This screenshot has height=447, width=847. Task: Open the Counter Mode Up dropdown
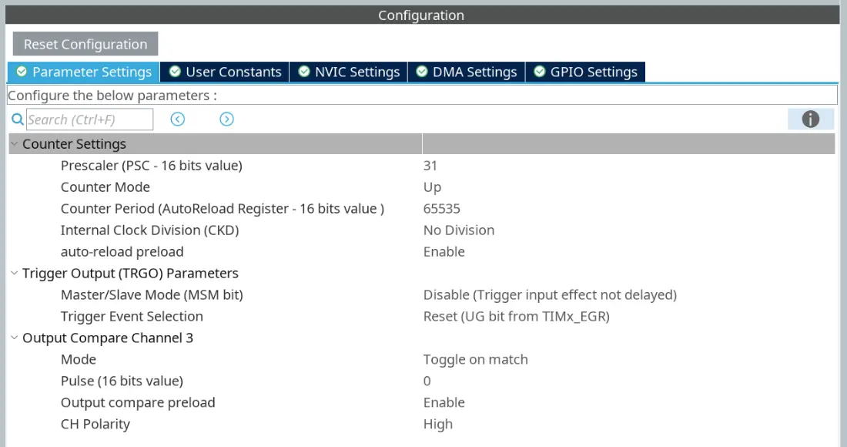click(433, 187)
